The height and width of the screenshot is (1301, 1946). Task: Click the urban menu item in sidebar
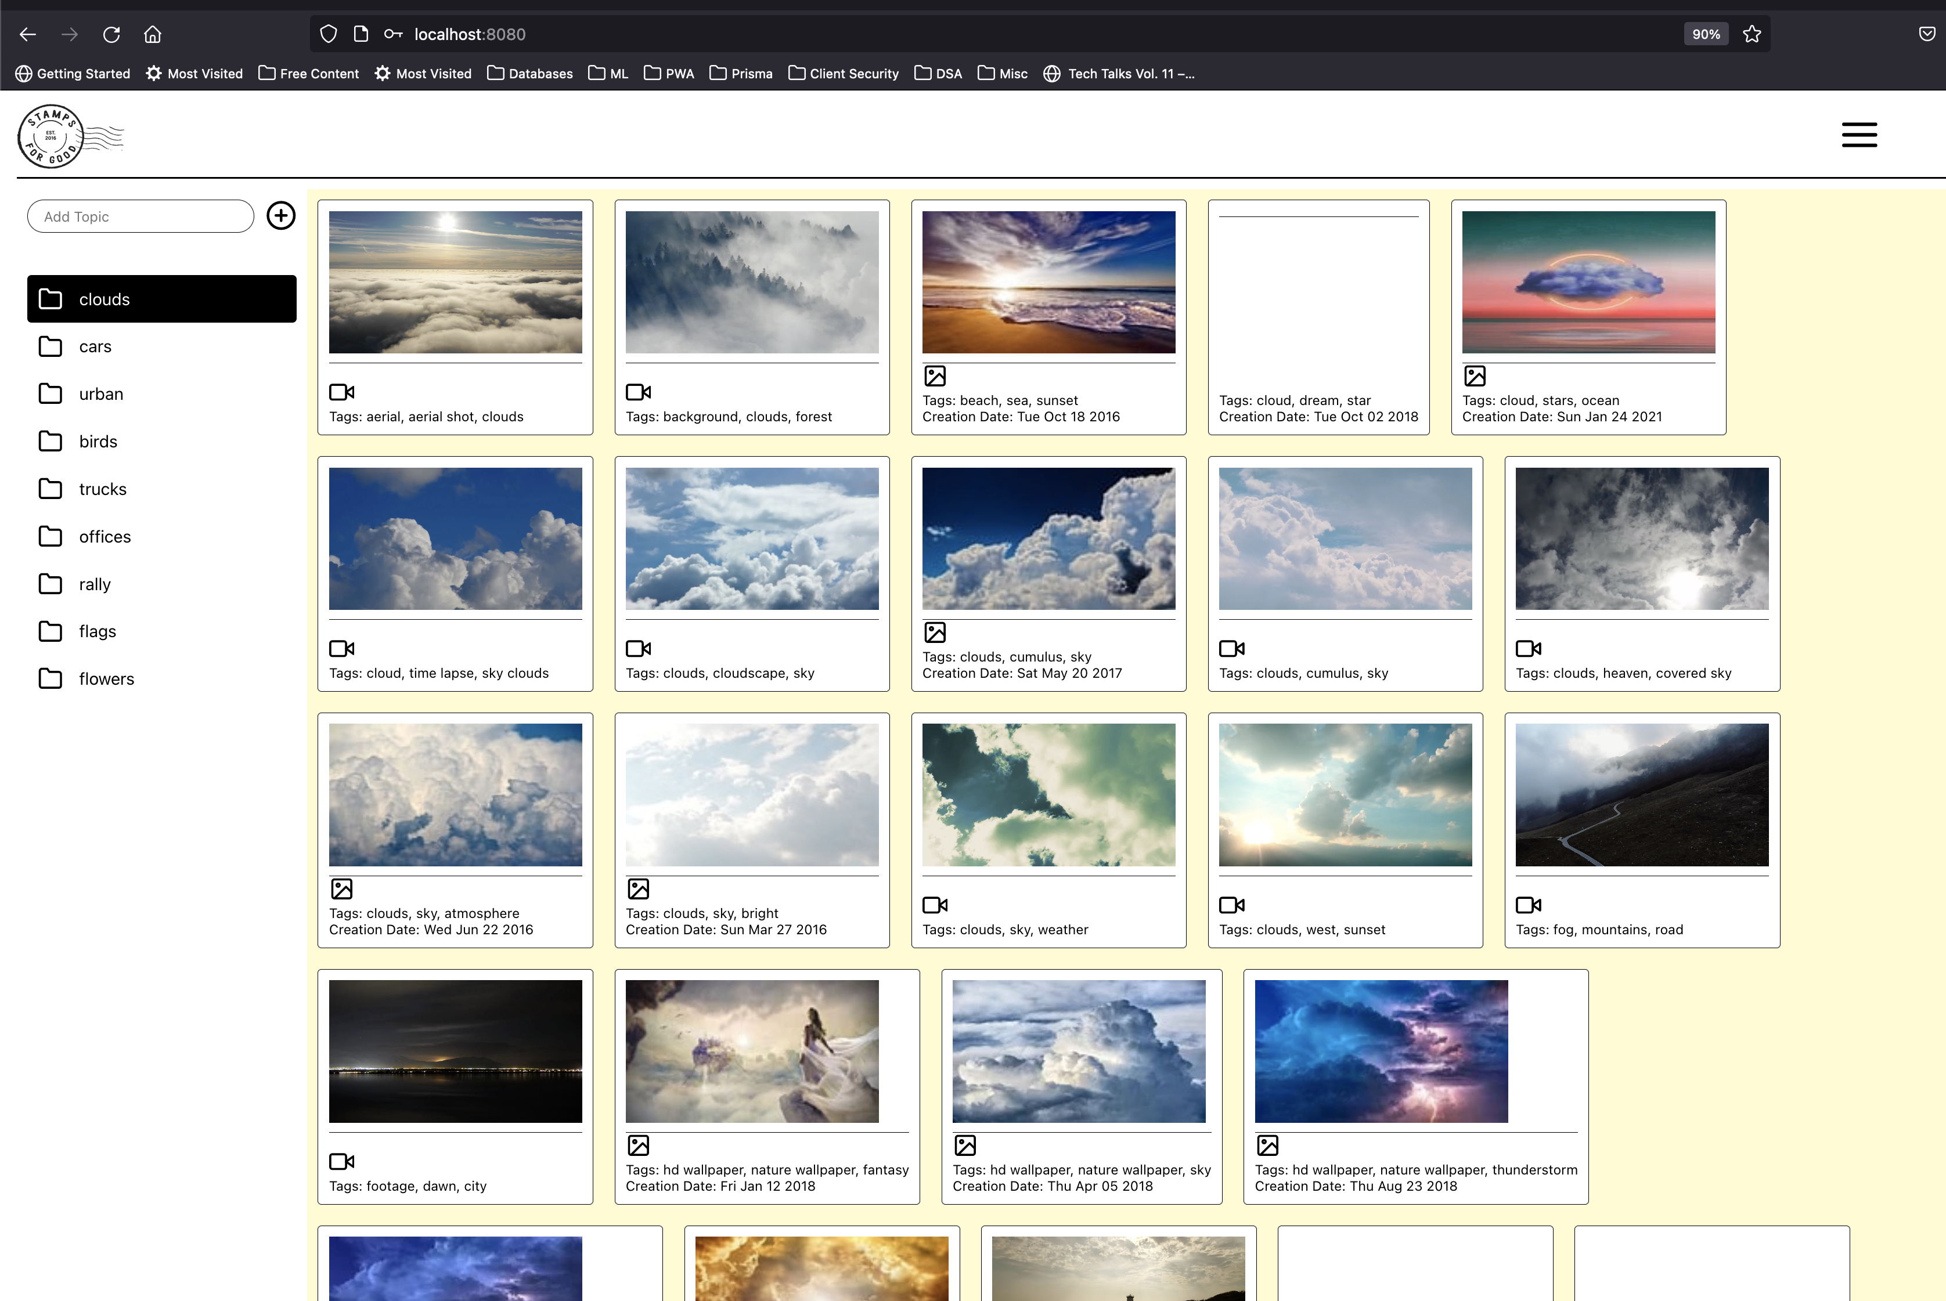pos(100,393)
